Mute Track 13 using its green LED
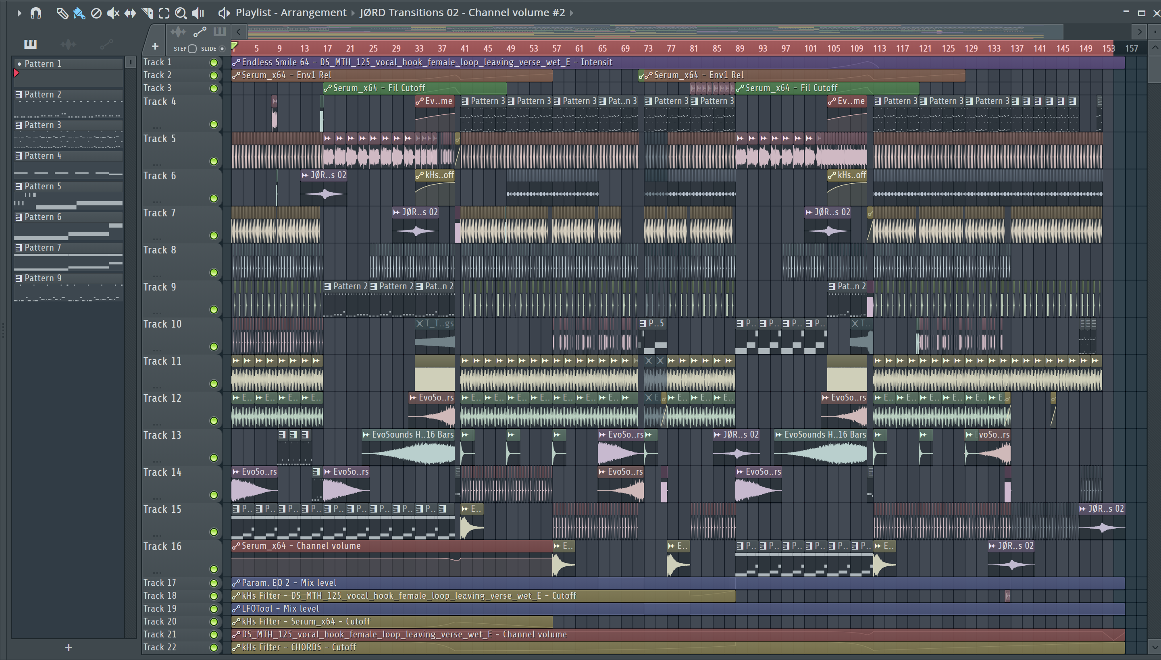The image size is (1161, 660). (x=214, y=458)
